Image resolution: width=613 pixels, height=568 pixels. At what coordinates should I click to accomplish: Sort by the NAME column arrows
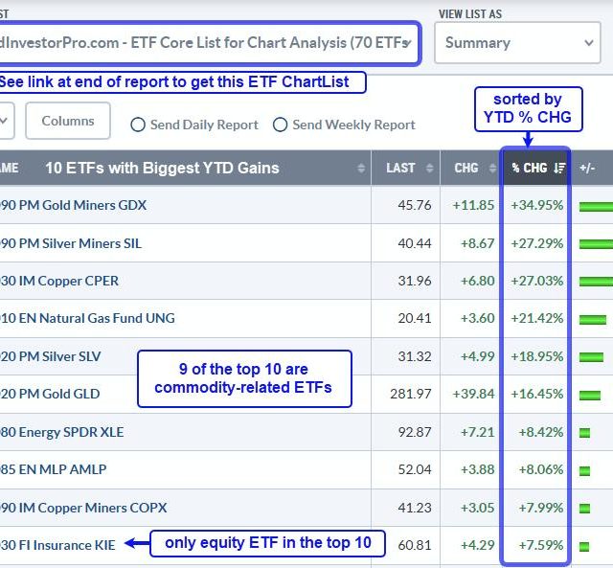361,169
